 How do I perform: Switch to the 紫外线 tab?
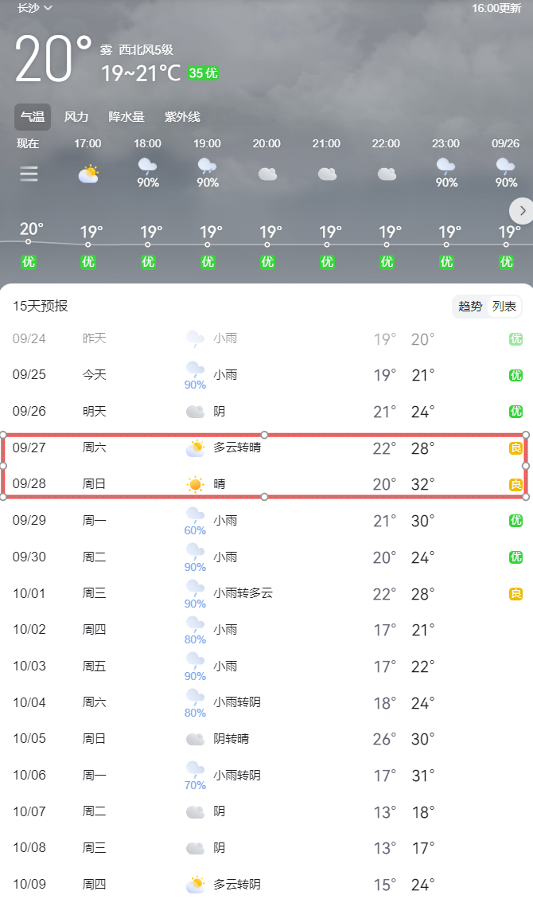(x=182, y=117)
